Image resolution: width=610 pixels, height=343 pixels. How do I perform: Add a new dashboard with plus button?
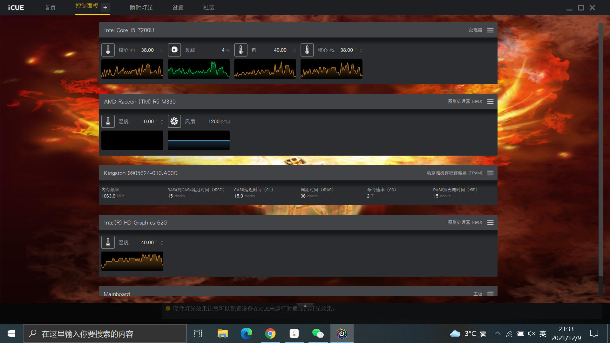[105, 7]
